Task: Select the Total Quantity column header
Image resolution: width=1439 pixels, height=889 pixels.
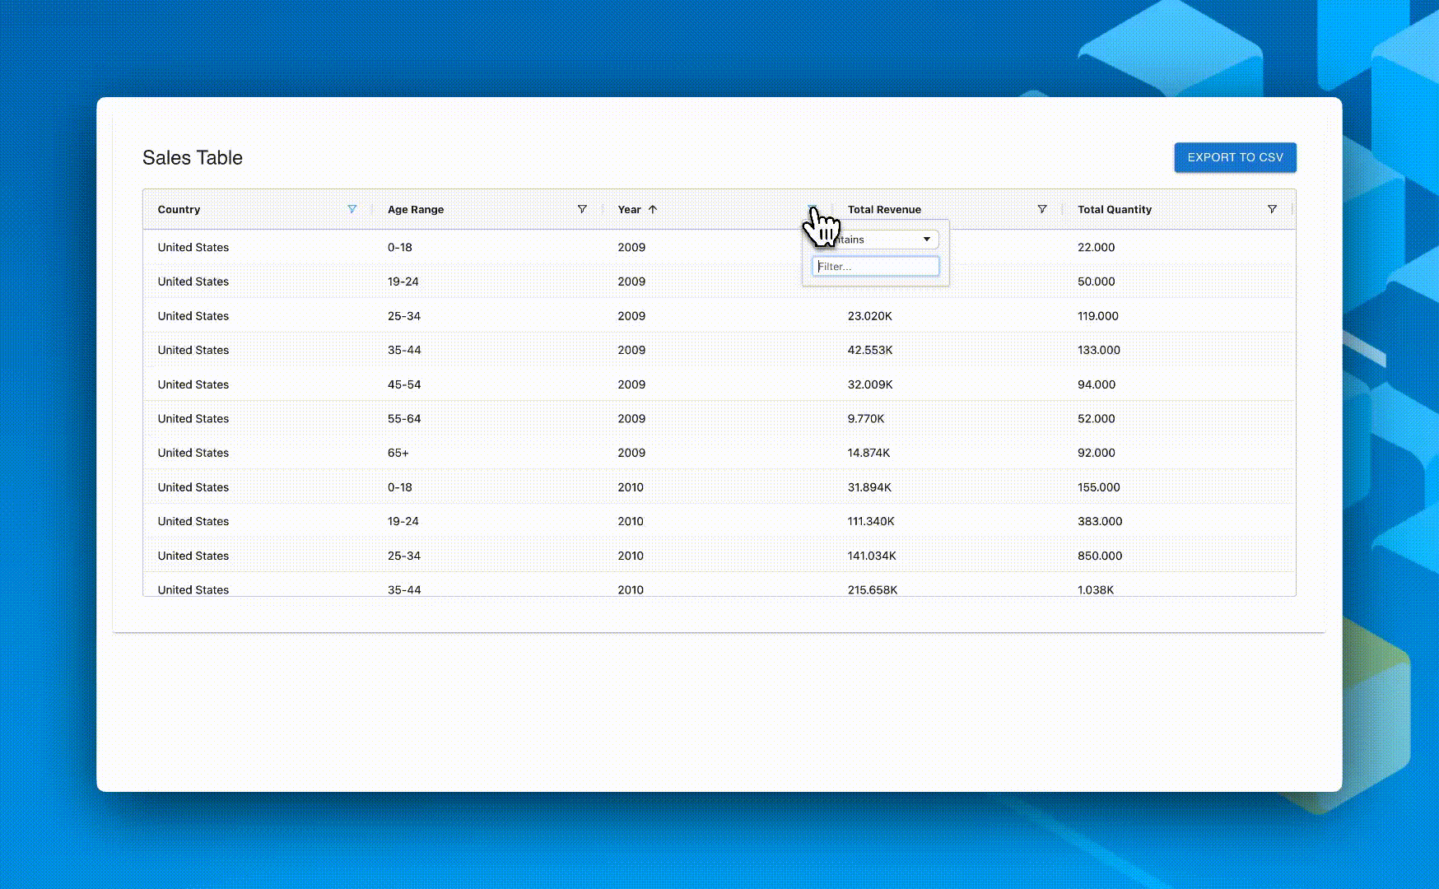Action: [x=1115, y=209]
